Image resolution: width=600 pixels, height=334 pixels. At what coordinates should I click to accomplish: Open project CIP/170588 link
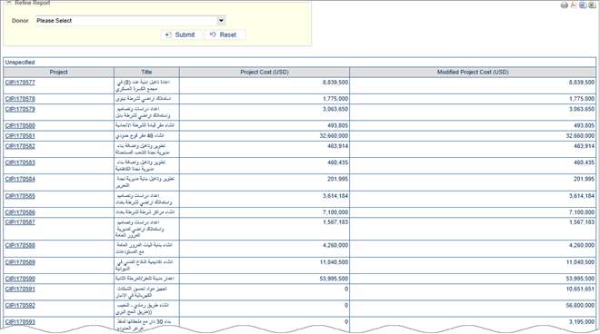(20, 245)
